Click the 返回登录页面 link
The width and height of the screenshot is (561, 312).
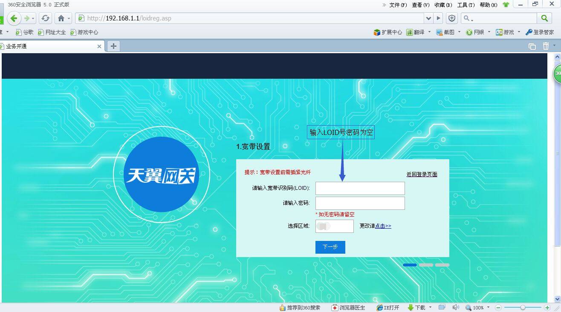click(422, 175)
